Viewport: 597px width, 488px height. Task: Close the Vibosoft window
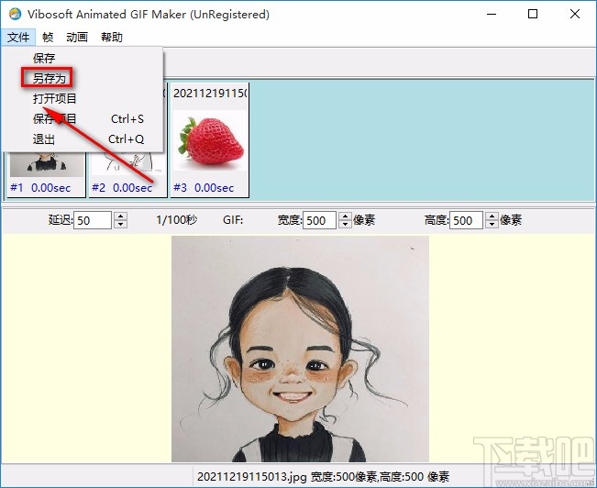(x=575, y=14)
